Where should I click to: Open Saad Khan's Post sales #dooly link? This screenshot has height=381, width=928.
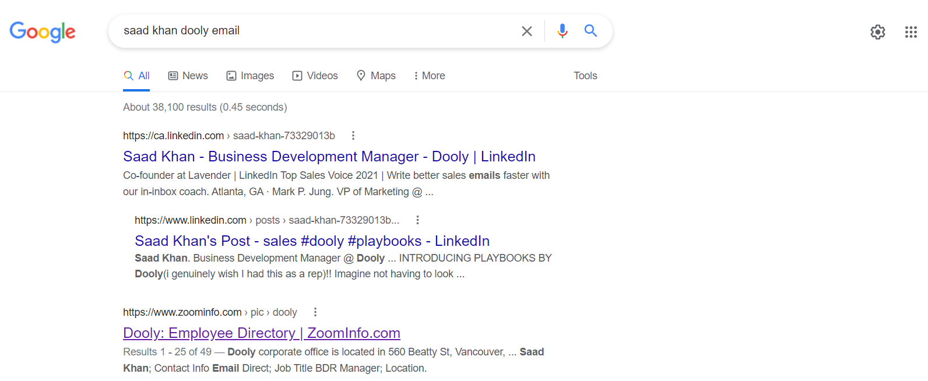(312, 241)
